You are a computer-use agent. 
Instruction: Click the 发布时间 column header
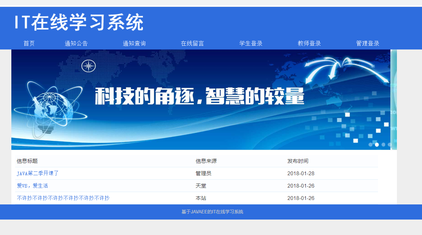tap(298, 161)
